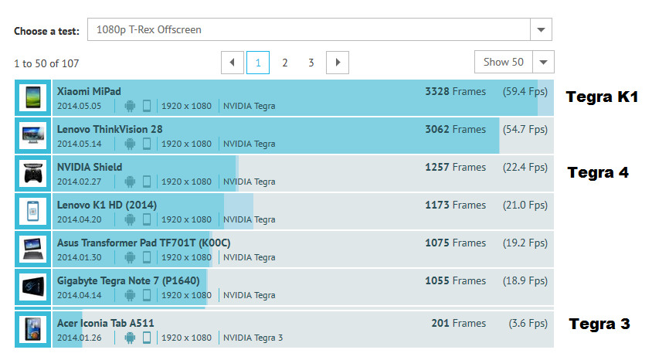Open the test selection dropdown arrow

click(x=541, y=29)
